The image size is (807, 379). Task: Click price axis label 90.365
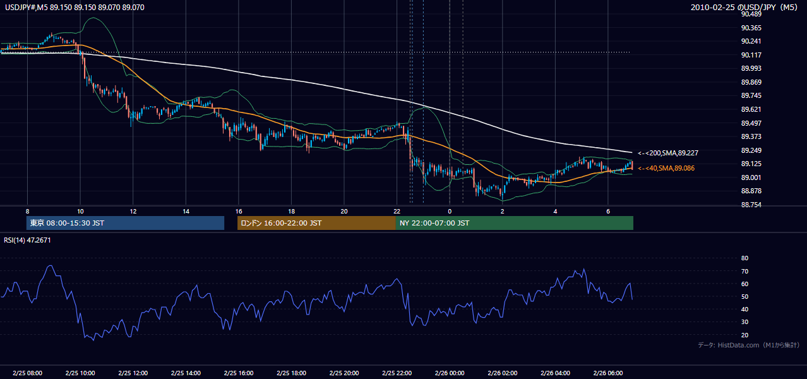(x=751, y=28)
